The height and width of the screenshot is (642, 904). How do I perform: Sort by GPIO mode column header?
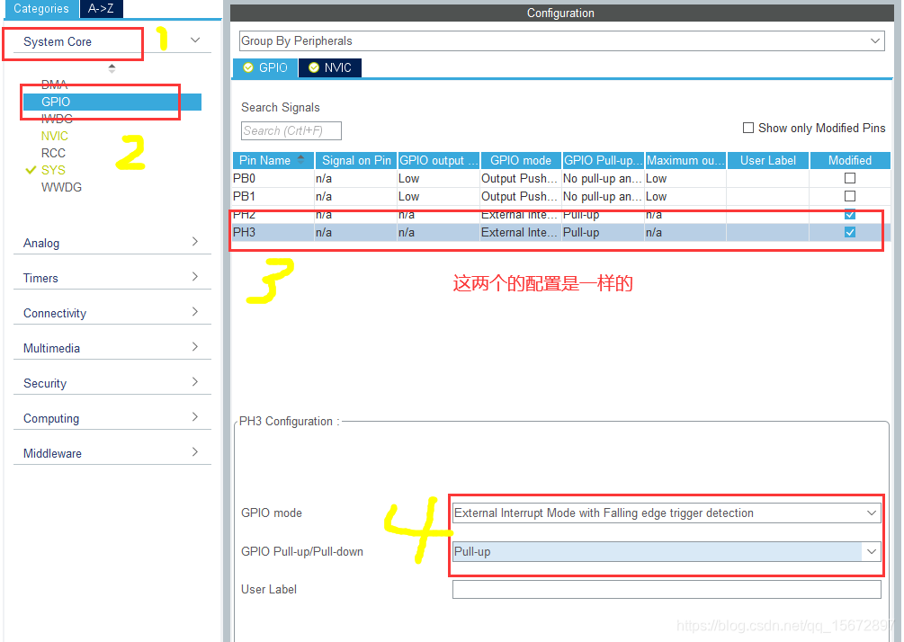point(521,160)
